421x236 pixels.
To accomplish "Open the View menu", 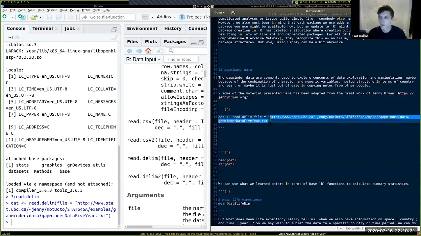I will tap(31, 10).
